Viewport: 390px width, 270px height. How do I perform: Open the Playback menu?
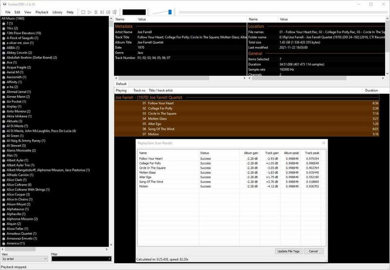(x=42, y=12)
